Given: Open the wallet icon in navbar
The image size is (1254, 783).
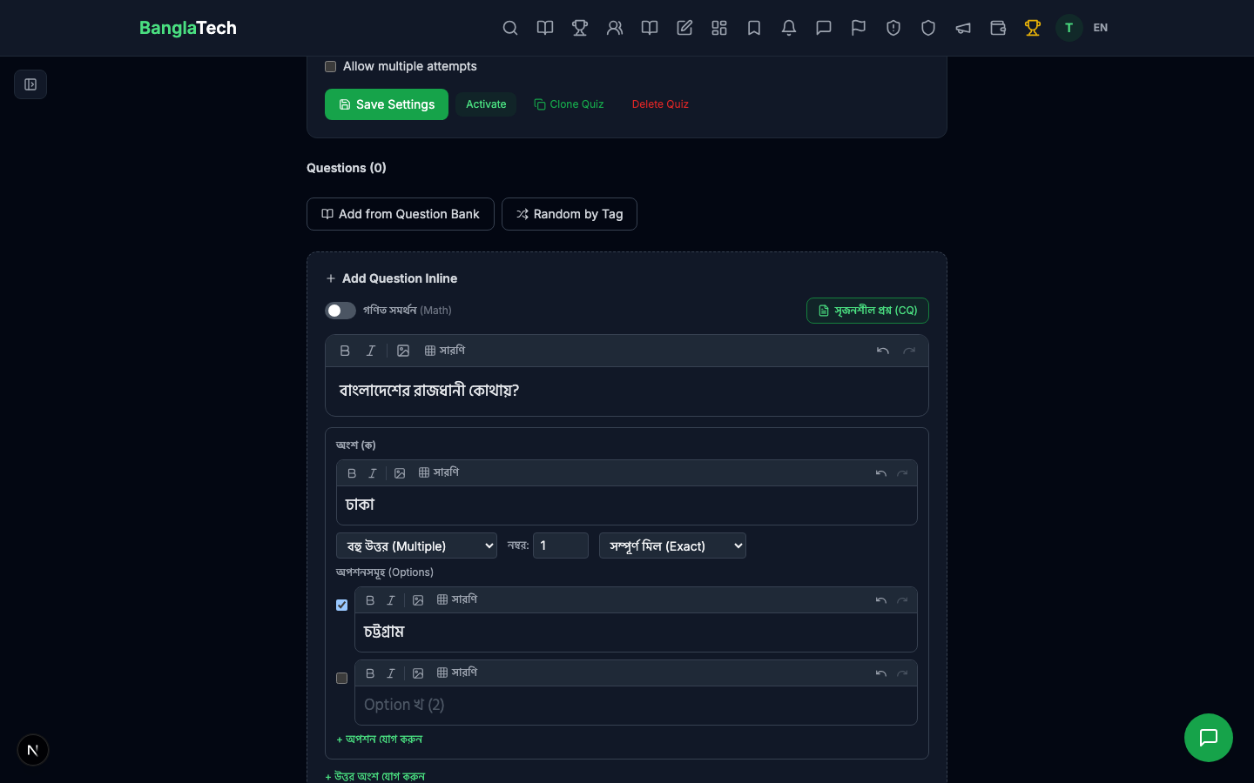Looking at the screenshot, I should click(x=998, y=28).
